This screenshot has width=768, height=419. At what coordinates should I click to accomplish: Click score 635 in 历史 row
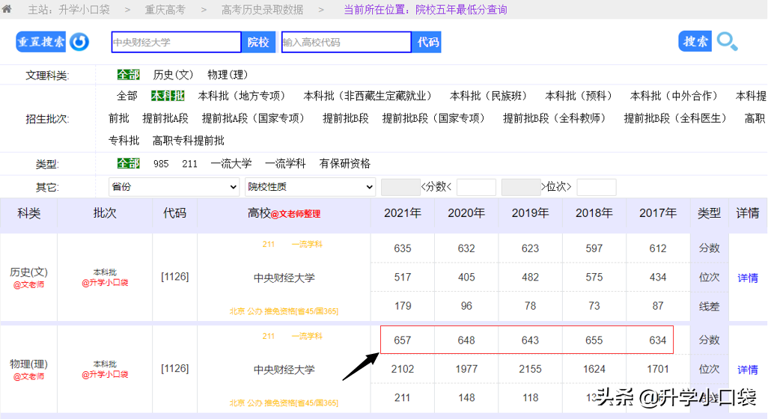pyautogui.click(x=403, y=248)
